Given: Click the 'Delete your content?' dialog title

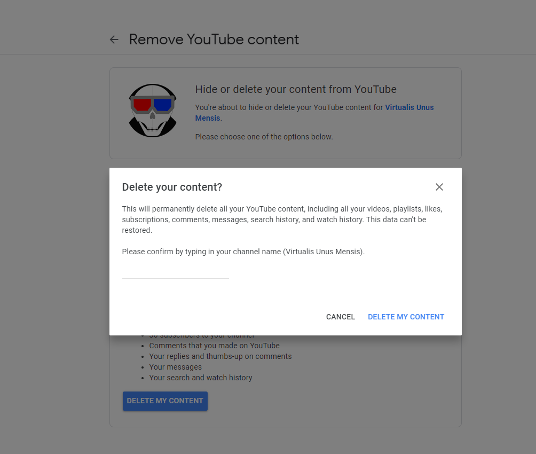Looking at the screenshot, I should tap(172, 187).
